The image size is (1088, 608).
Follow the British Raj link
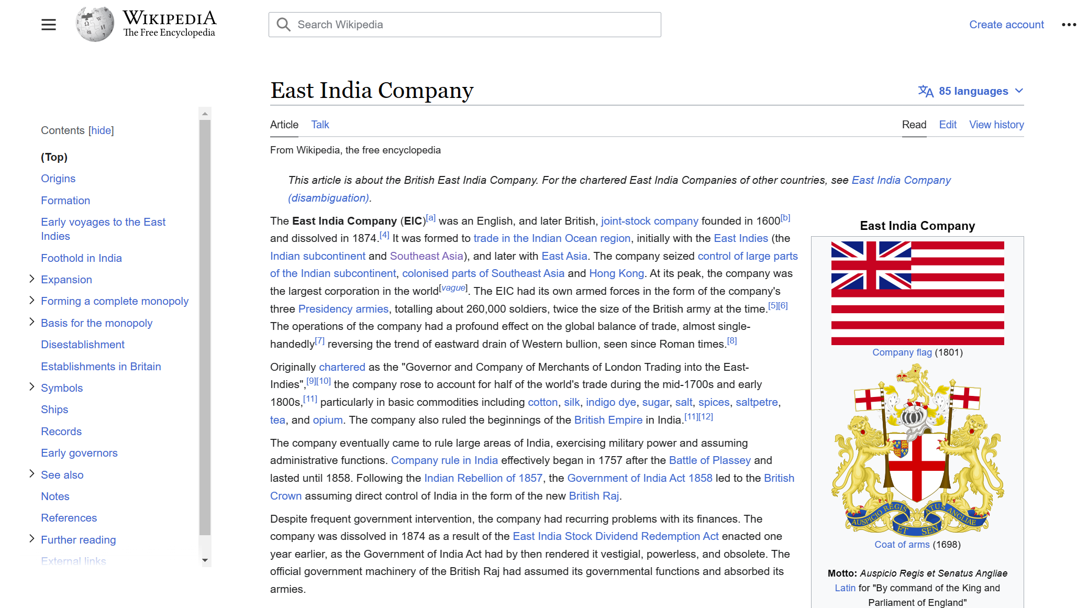pyautogui.click(x=594, y=496)
